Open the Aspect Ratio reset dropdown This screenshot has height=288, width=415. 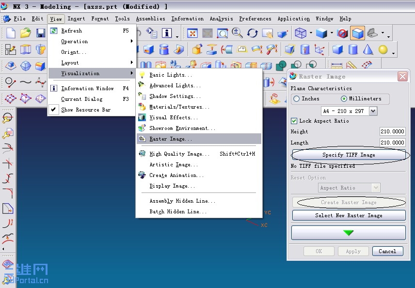coord(376,188)
